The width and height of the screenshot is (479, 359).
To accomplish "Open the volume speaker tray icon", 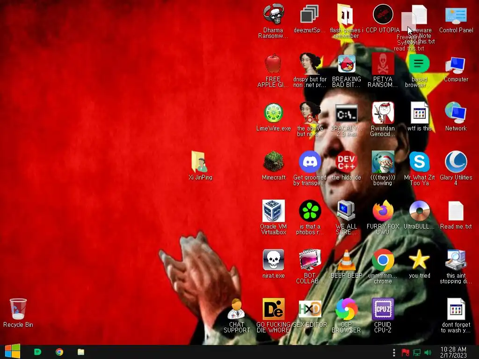I will [x=428, y=352].
